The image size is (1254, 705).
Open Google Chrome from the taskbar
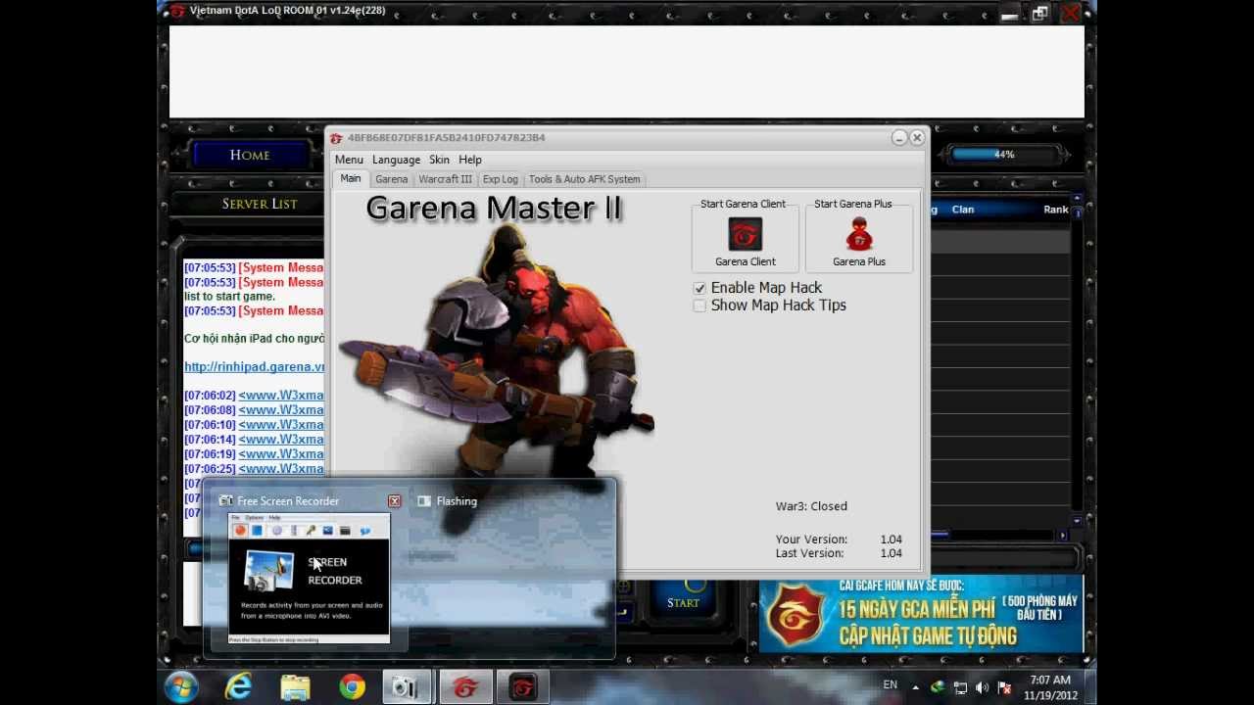[x=352, y=686]
